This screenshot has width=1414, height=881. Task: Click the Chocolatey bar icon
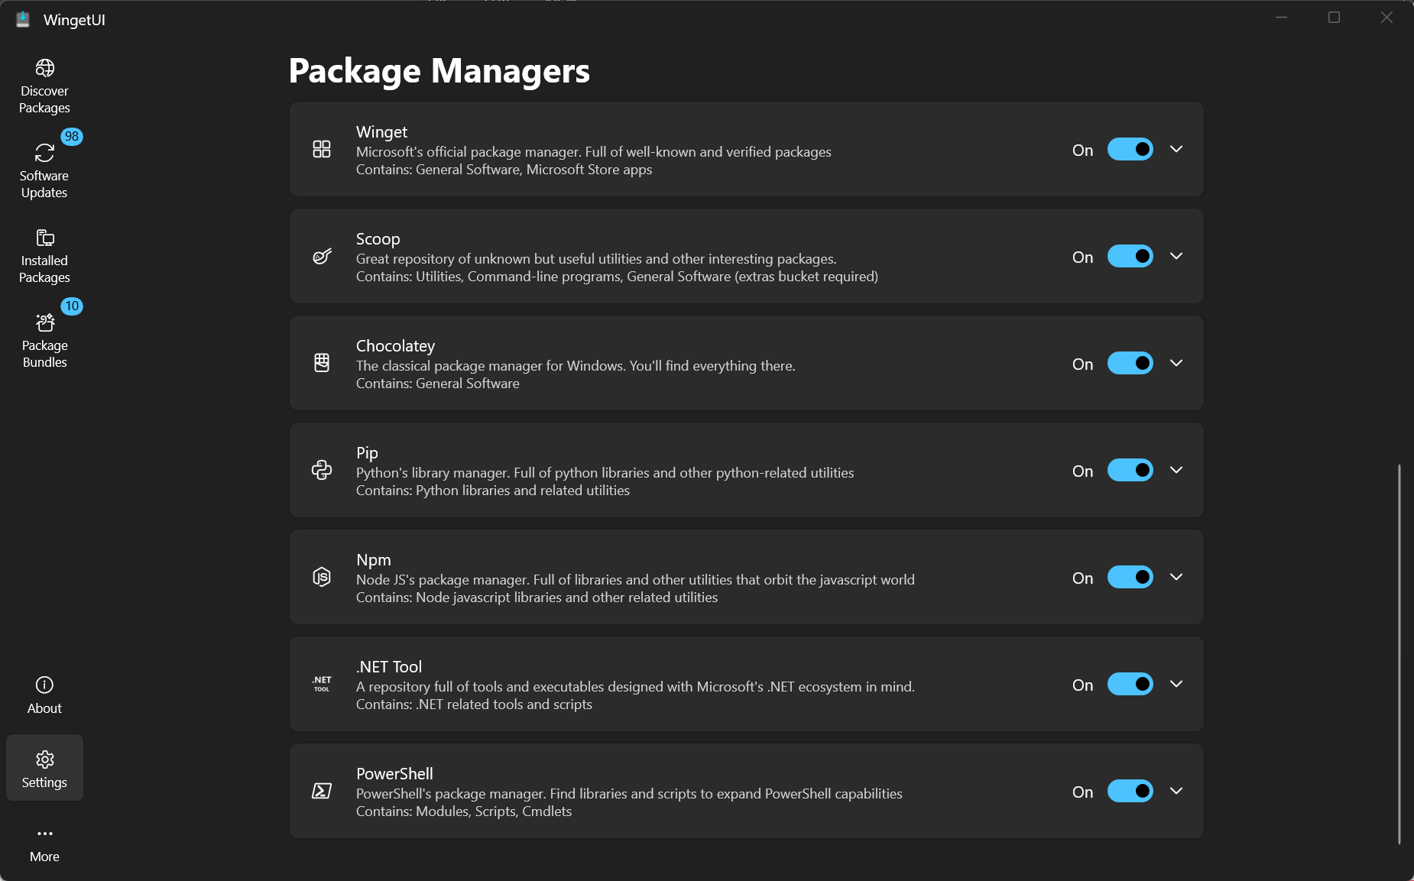(322, 363)
